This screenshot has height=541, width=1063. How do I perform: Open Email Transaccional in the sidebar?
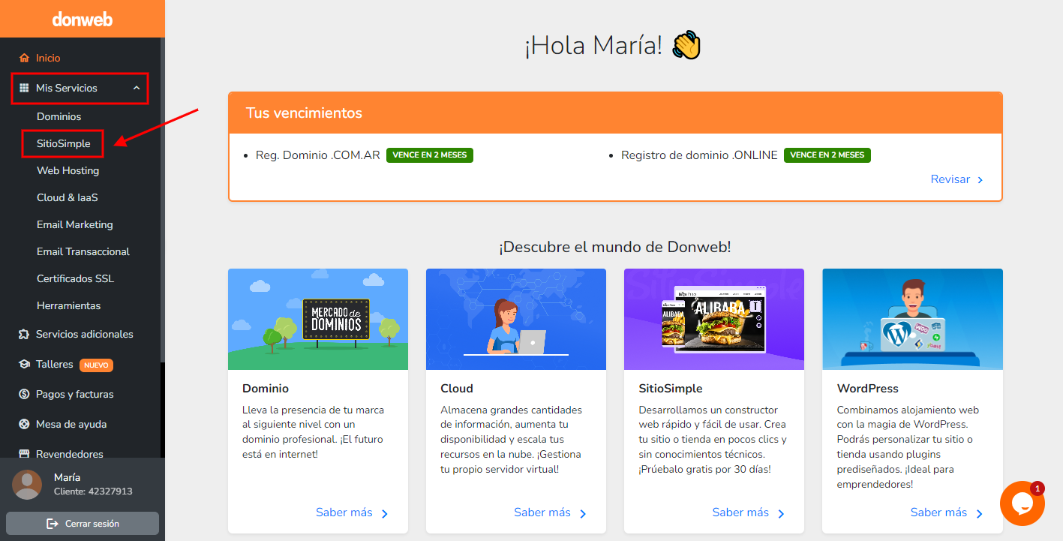83,251
